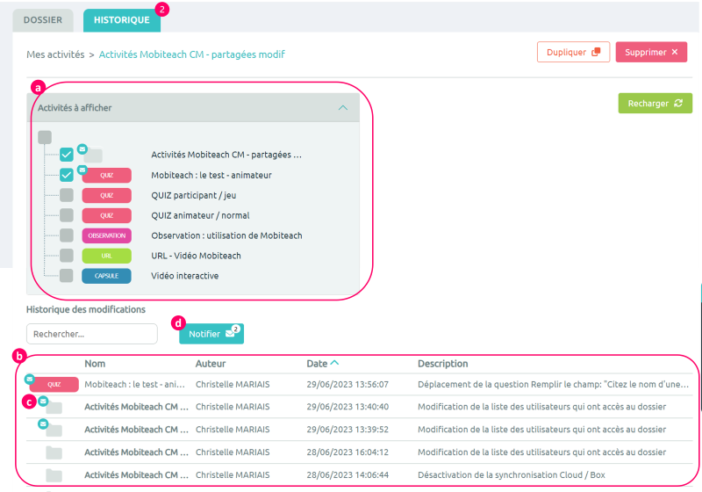
Task: Click date 29/06/2023 13:56:07
Action: click(347, 385)
